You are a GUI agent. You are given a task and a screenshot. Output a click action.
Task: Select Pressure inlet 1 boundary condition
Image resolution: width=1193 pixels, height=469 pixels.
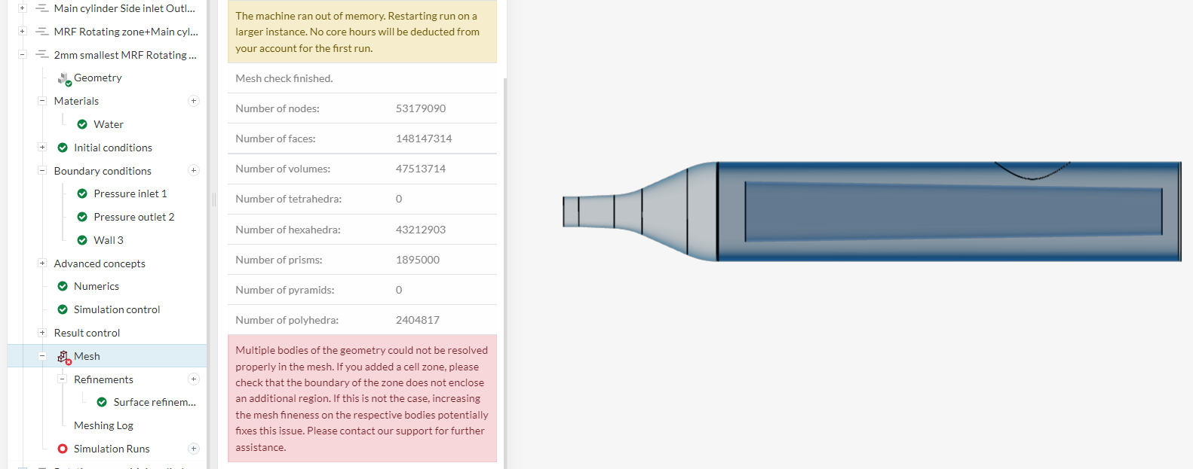(130, 193)
